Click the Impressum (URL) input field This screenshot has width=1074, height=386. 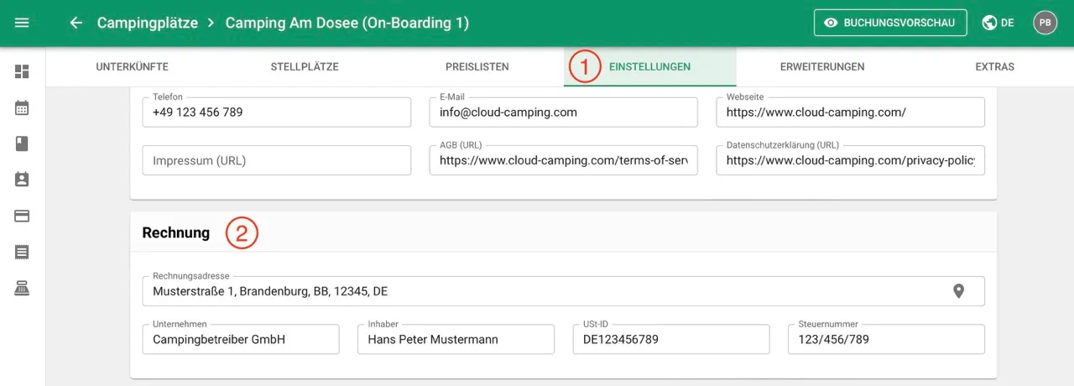click(276, 160)
